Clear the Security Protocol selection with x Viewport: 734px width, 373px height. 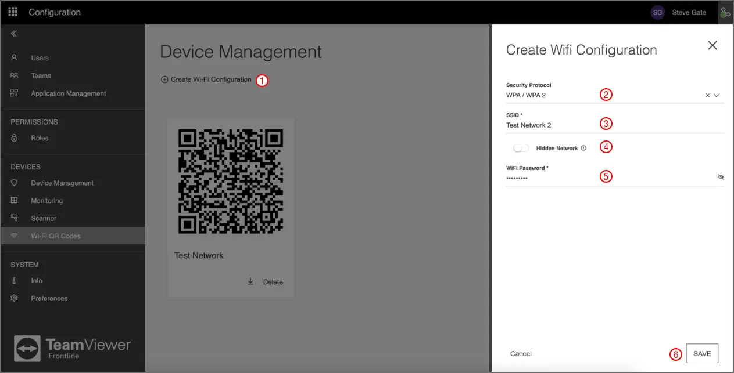click(x=707, y=95)
